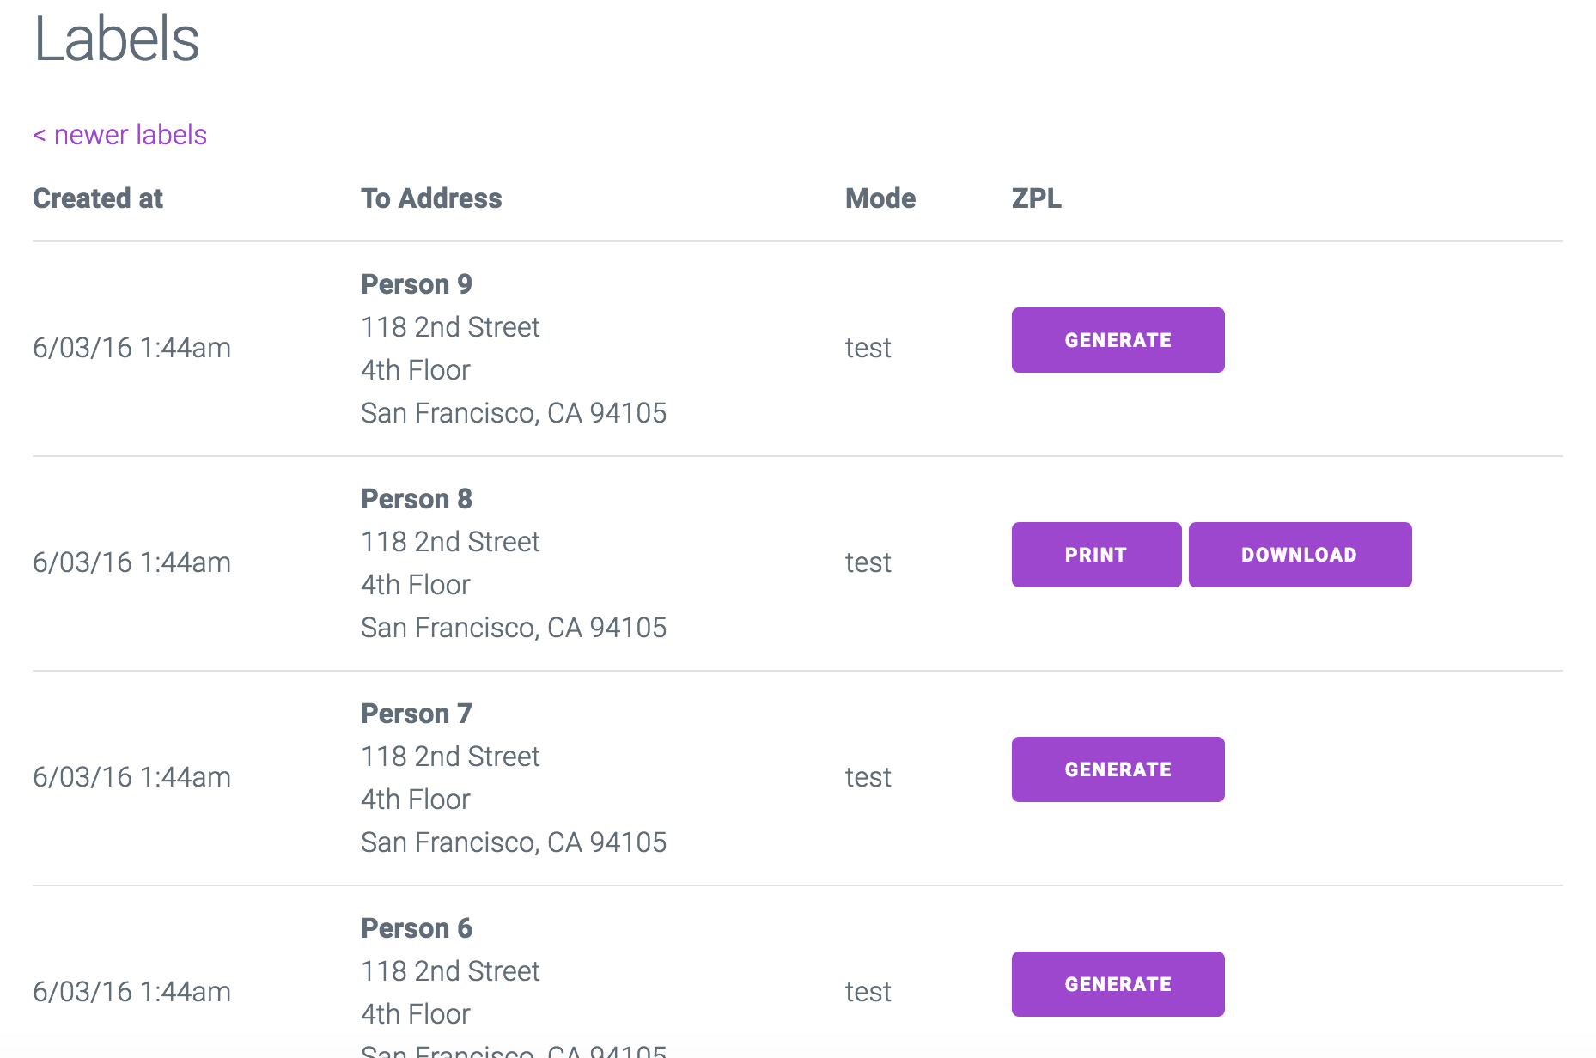Print the ZPL label for Person 8

tap(1096, 555)
